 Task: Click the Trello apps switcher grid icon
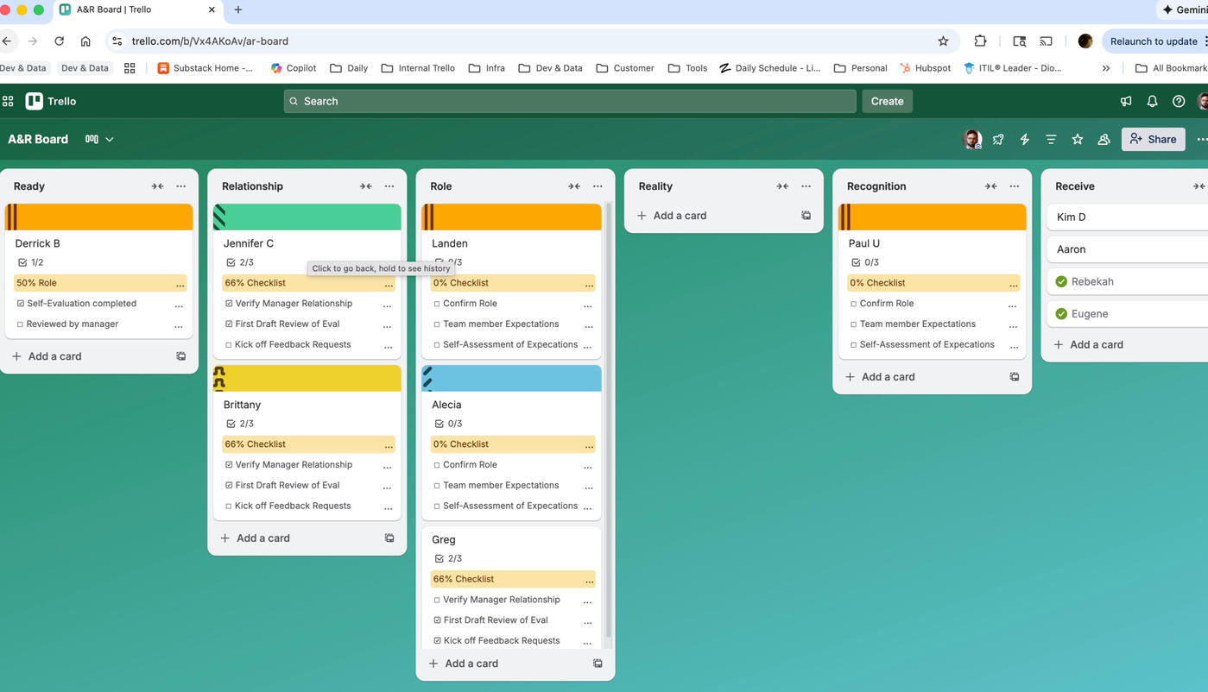tap(8, 101)
